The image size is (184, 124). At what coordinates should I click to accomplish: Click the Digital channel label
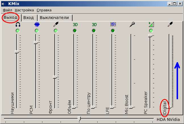tap(165, 108)
